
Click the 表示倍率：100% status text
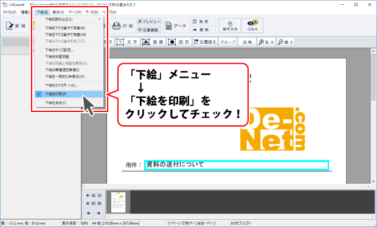75,223
